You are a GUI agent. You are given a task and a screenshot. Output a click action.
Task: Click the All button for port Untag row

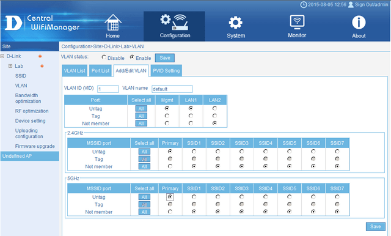coord(141,108)
